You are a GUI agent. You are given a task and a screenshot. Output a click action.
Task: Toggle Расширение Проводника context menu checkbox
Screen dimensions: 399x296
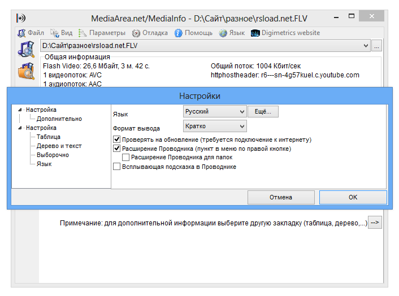click(116, 149)
